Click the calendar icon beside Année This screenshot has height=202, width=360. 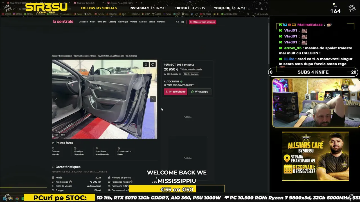53,178
